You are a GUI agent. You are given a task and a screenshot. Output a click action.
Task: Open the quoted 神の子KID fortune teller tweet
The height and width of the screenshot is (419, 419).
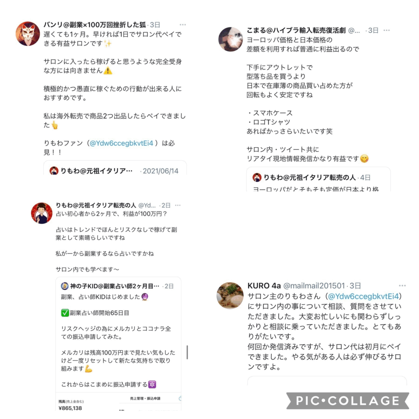tap(118, 344)
